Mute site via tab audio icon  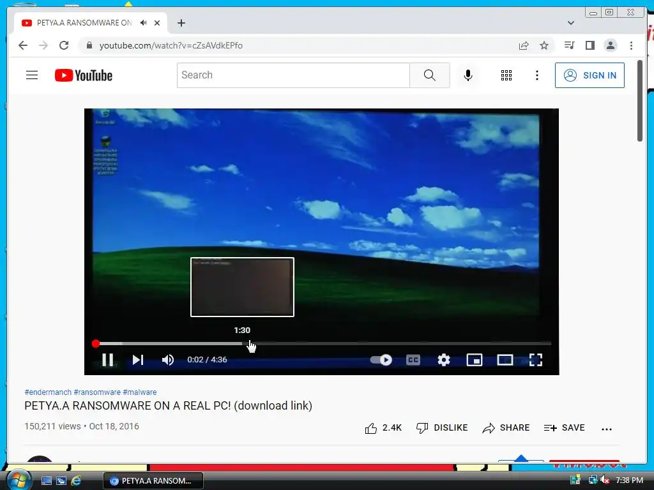click(144, 23)
